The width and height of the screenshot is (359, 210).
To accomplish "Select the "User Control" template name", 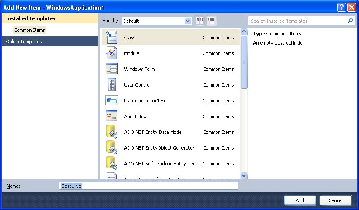I will click(137, 85).
